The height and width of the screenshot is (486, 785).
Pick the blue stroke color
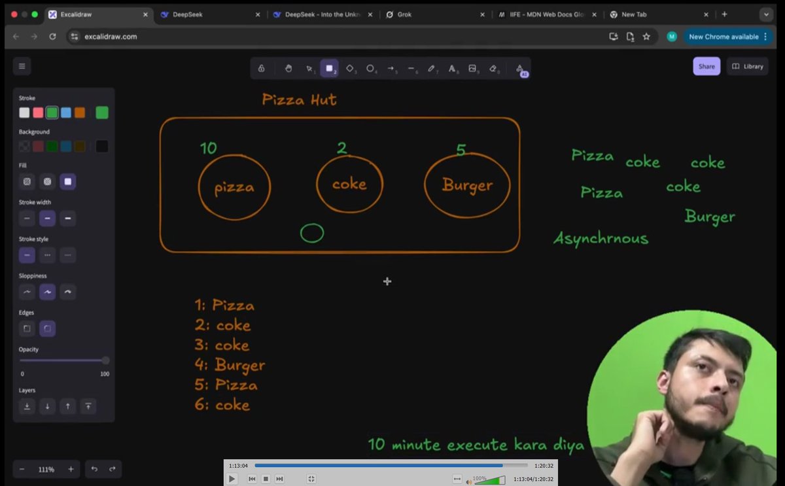(x=66, y=113)
